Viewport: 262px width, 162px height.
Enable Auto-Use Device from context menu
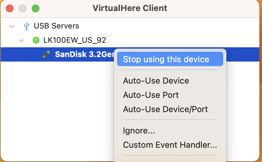coord(156,81)
